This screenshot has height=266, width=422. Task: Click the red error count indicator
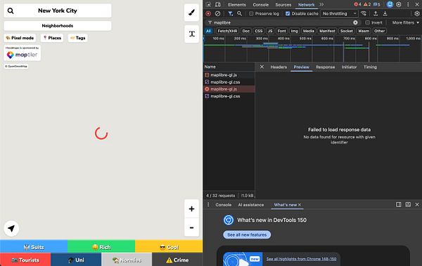tap(357, 5)
